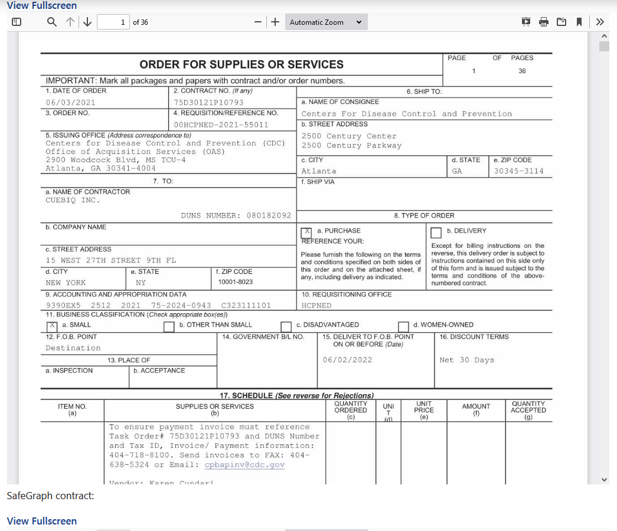The image size is (617, 531).
Task: Select delivery date 06/02/2022
Action: pyautogui.click(x=347, y=360)
